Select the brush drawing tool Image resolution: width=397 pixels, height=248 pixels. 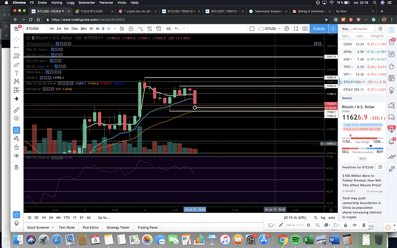click(x=17, y=64)
